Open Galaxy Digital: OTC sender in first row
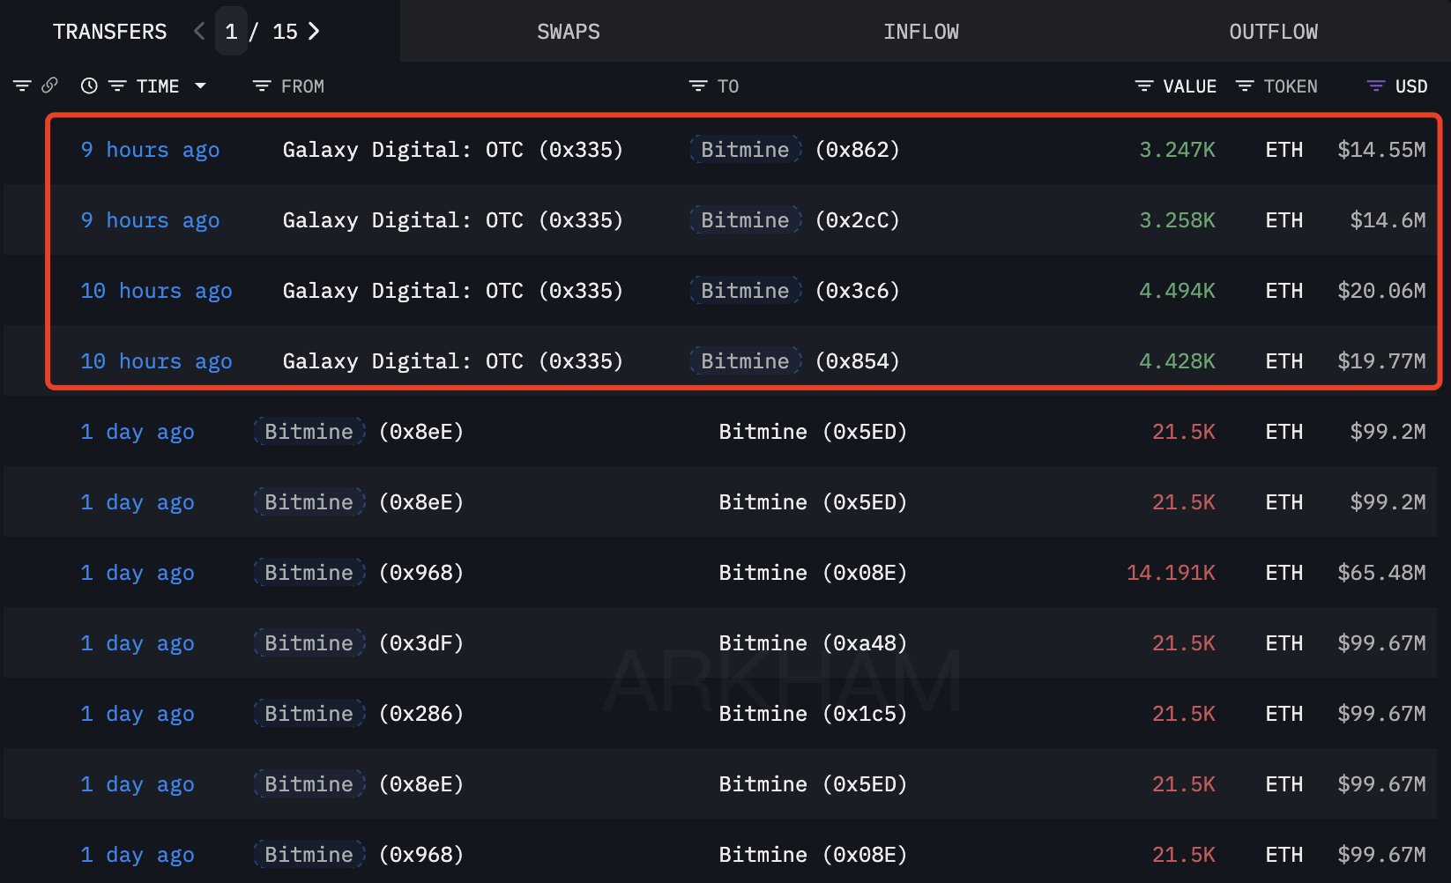This screenshot has height=883, width=1451. (x=452, y=150)
